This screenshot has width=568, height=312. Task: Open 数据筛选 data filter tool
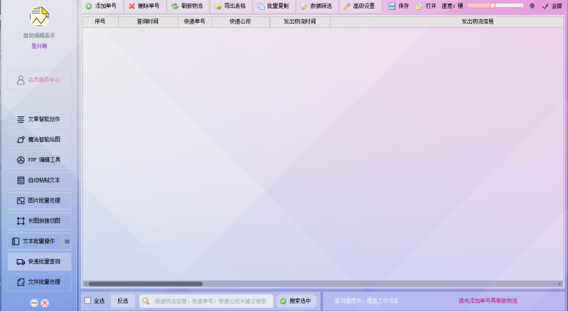316,6
